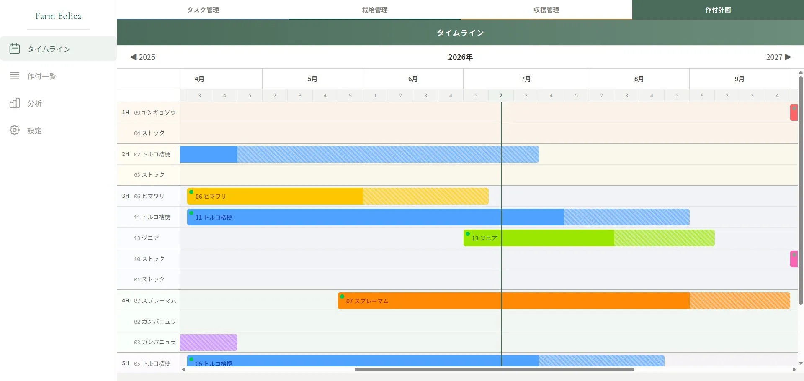Select the 8月 month header
This screenshot has height=381, width=804.
(639, 79)
